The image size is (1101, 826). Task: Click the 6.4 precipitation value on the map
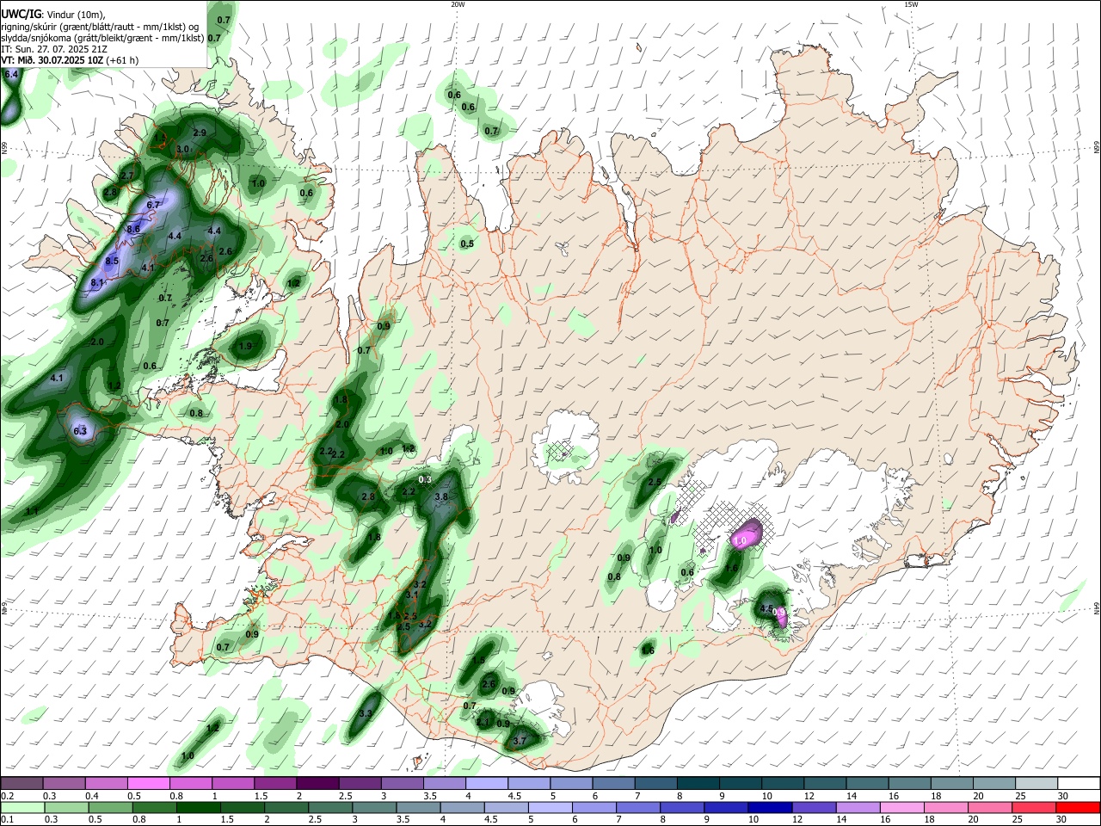coord(11,75)
